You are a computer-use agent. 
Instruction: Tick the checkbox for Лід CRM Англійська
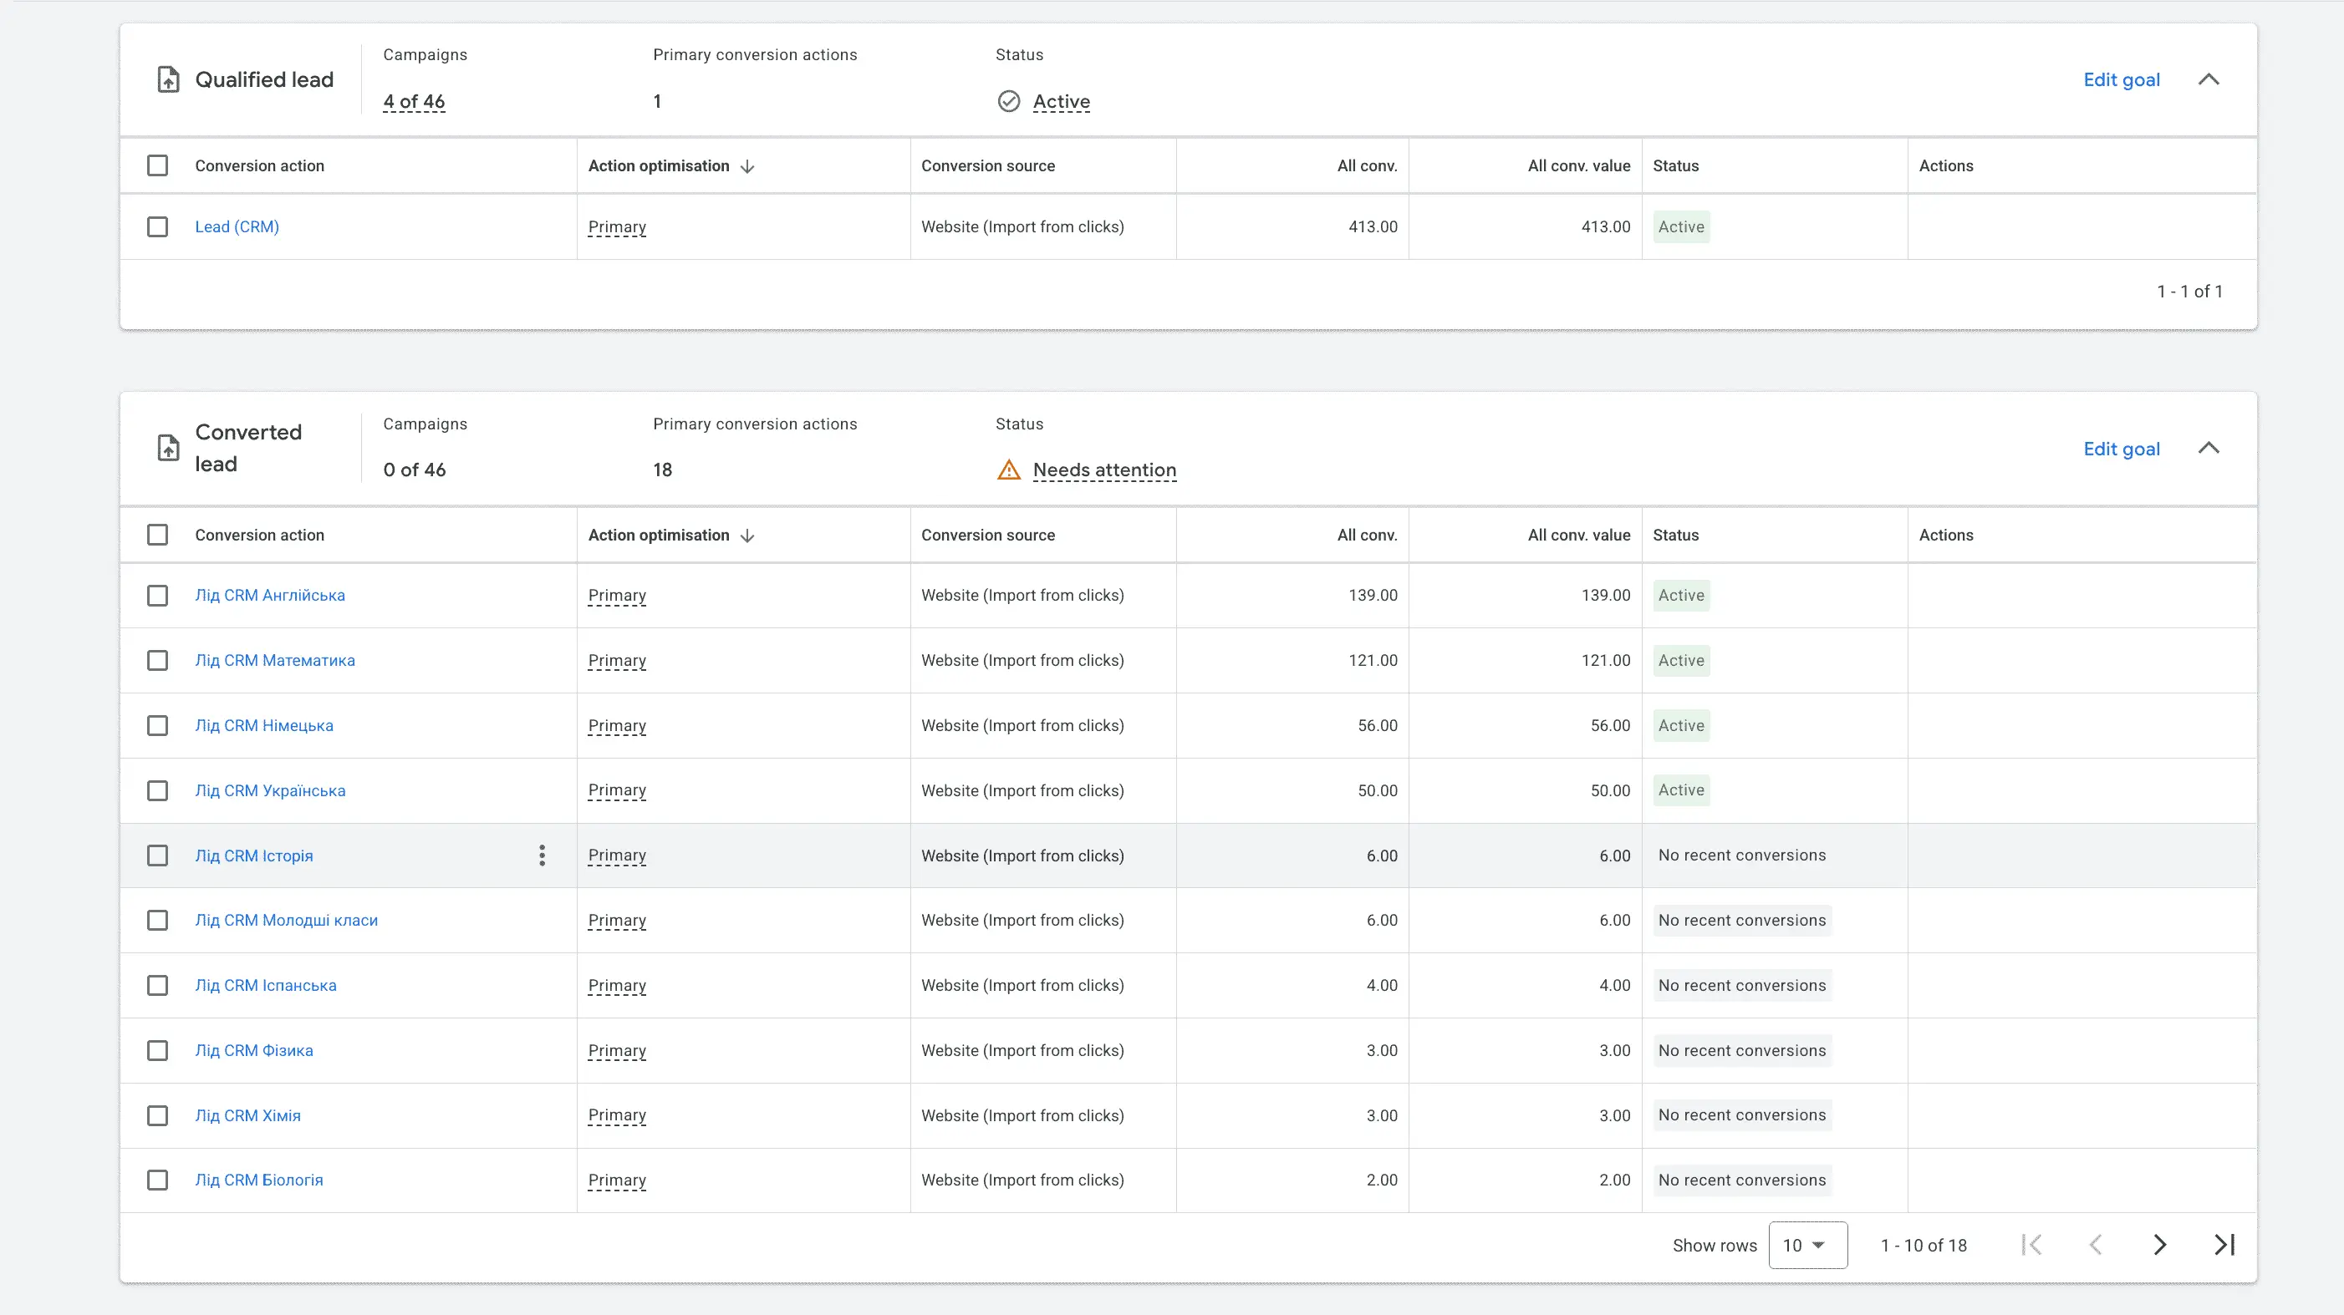tap(157, 596)
